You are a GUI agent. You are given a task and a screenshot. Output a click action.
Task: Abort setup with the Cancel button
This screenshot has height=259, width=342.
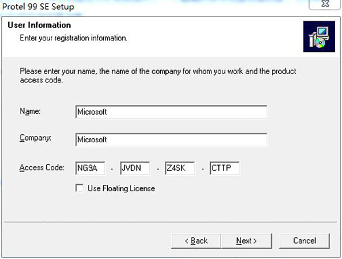304,241
